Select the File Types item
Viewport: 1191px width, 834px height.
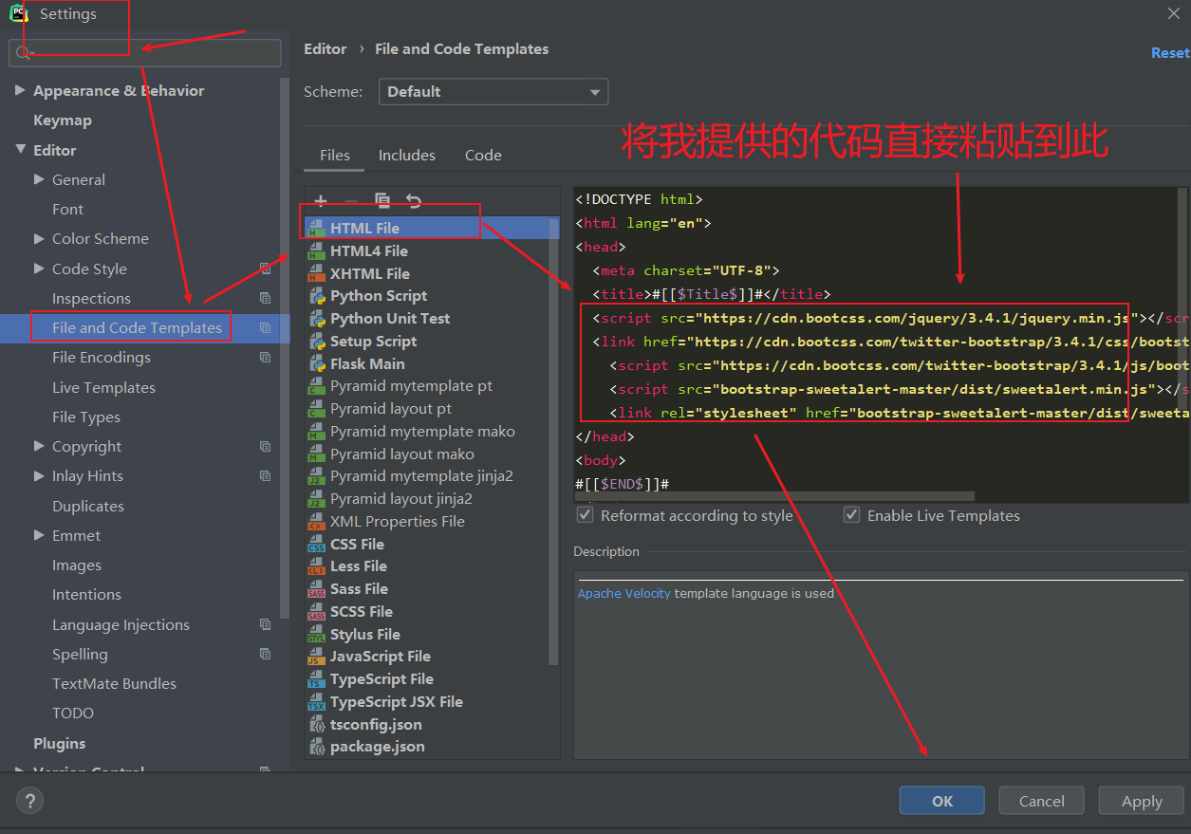point(86,417)
